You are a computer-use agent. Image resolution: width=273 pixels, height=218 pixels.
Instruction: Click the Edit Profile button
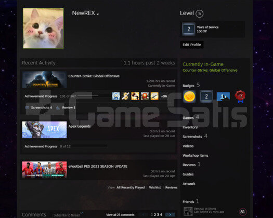(x=192, y=45)
